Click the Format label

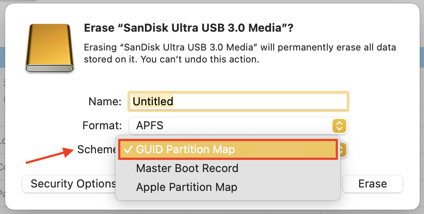102,126
